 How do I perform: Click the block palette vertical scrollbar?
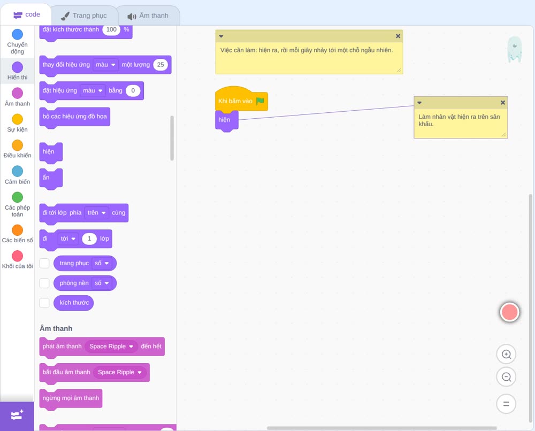point(172,138)
